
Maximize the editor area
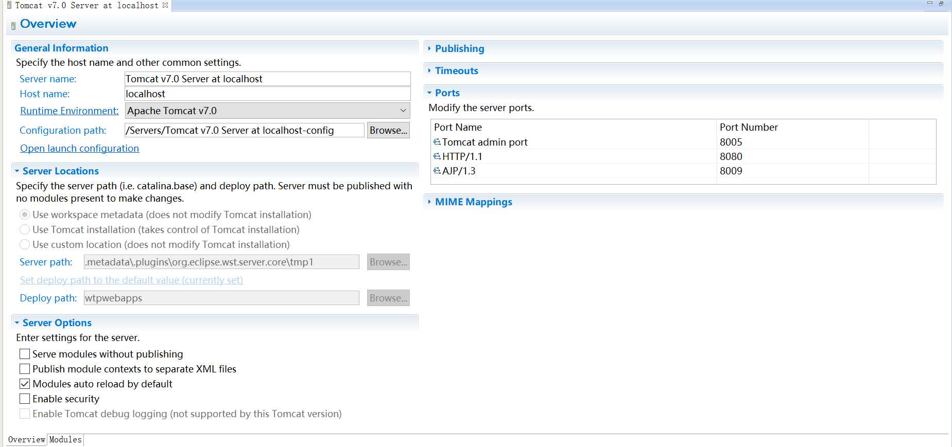(x=941, y=3)
